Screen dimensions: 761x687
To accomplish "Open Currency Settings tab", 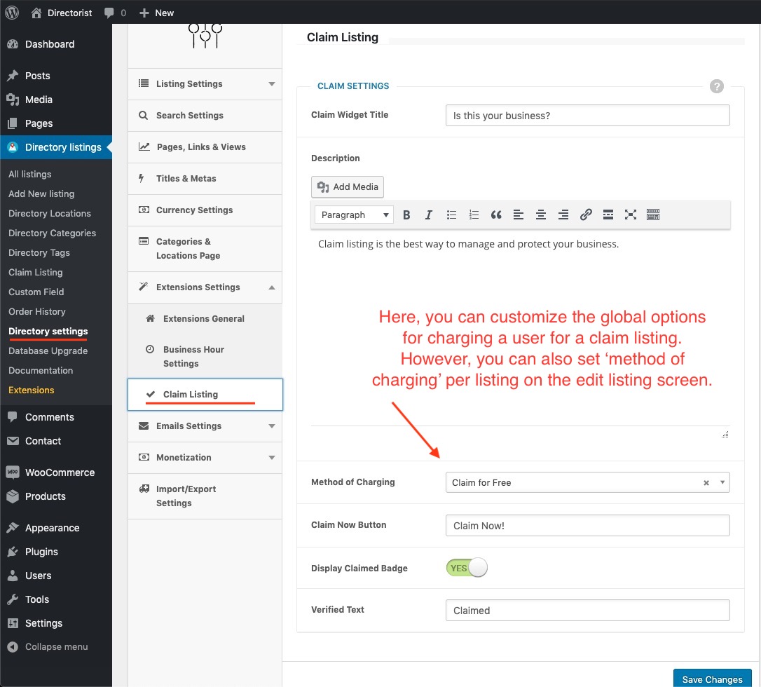I will (205, 210).
